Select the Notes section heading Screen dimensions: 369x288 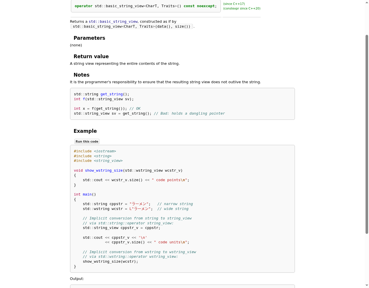tap(81, 75)
